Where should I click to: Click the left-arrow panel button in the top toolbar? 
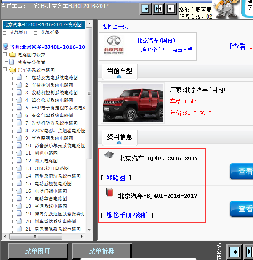coord(171,9)
